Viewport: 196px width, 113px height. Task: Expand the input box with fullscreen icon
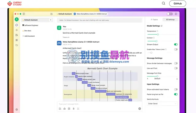(78, 109)
